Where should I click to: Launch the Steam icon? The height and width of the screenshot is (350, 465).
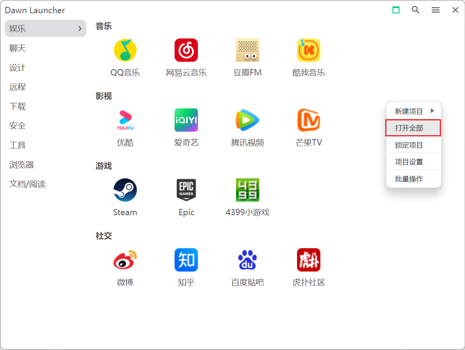click(125, 190)
